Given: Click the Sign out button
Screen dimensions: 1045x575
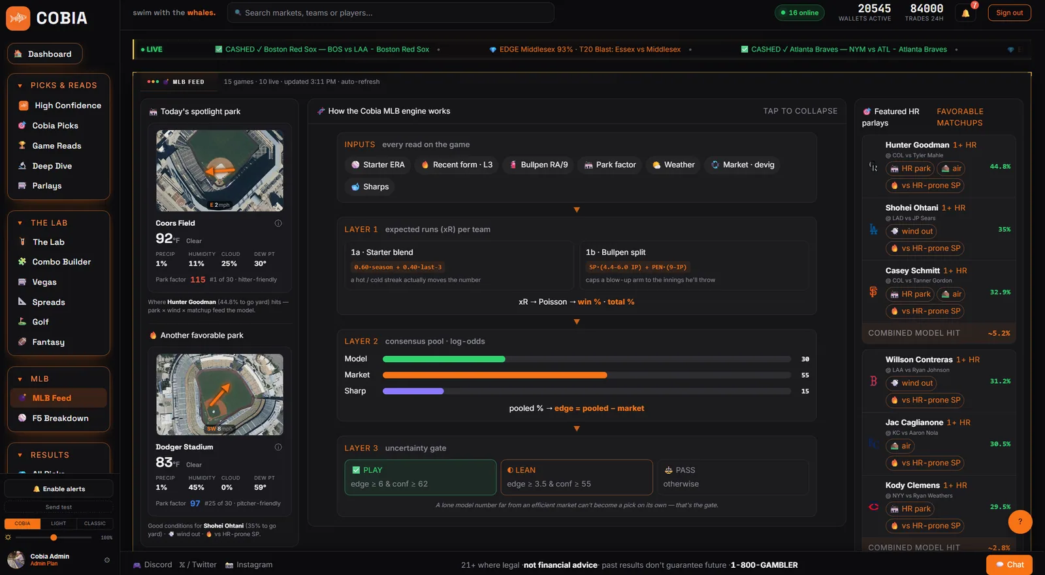Looking at the screenshot, I should pos(1009,13).
